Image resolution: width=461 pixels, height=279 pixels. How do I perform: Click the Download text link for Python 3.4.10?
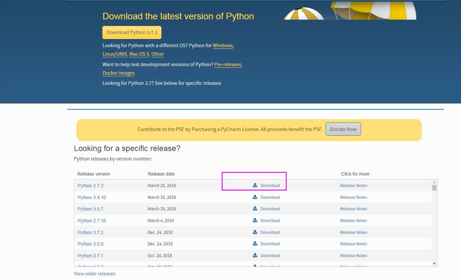tap(270, 197)
